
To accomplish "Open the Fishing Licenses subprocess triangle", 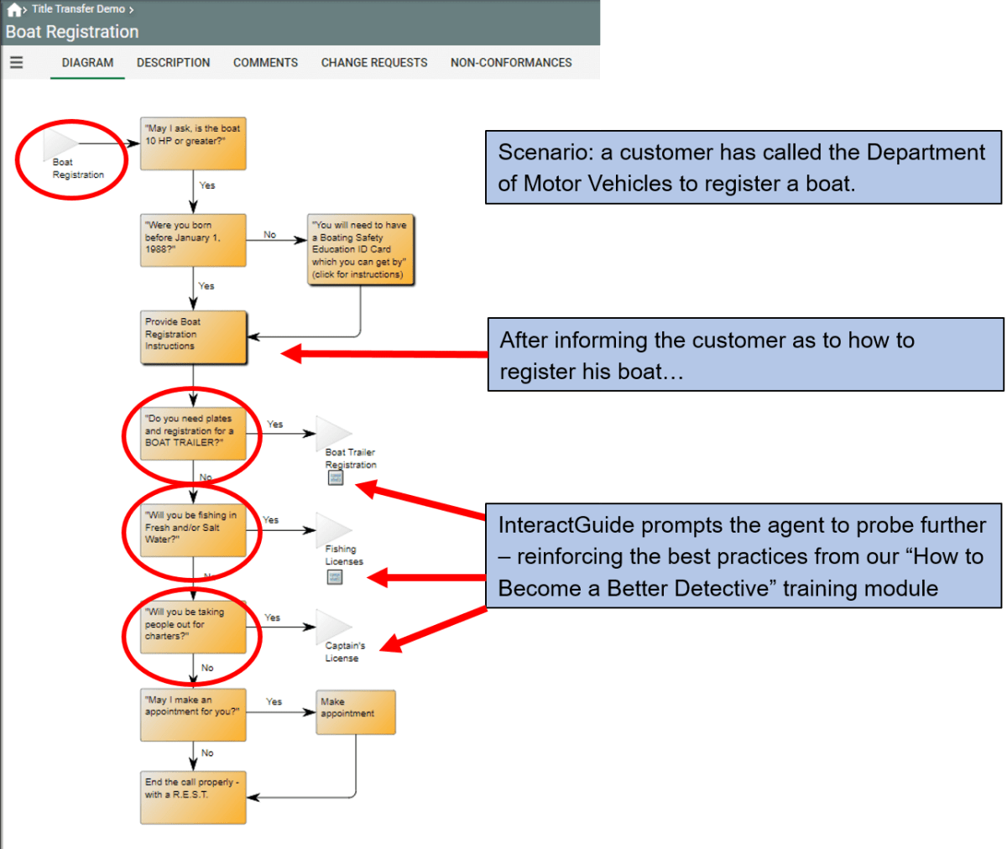I will click(x=333, y=529).
